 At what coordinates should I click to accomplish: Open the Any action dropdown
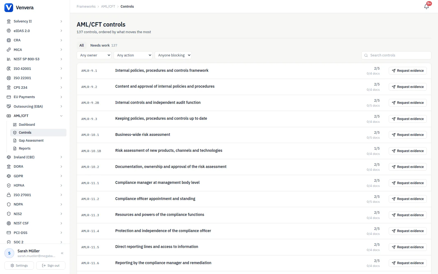pyautogui.click(x=133, y=55)
